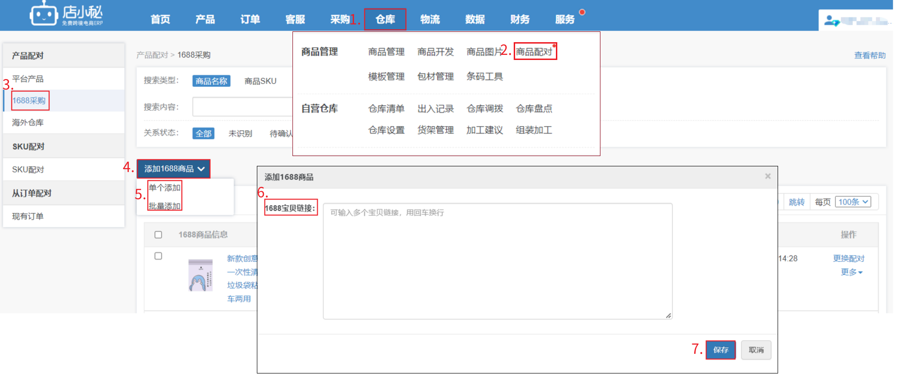Choose 商品SKU search type
This screenshot has width=899, height=388.
pyautogui.click(x=260, y=81)
